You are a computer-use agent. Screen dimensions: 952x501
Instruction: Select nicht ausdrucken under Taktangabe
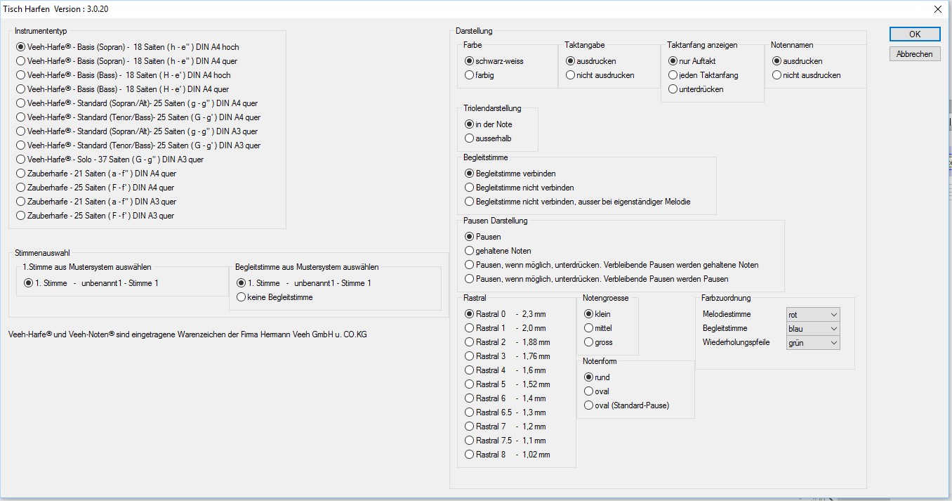pos(571,75)
